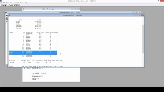The width and height of the screenshot is (164, 92).
Task: Click the highlighted TERMINATE row at location 14
Action: click(x=33, y=51)
